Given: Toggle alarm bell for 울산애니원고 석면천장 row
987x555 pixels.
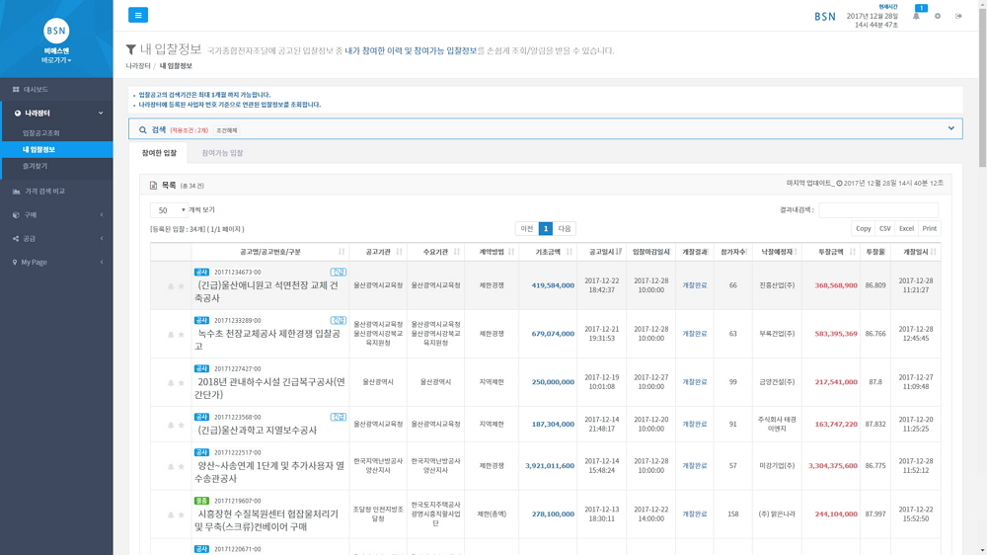Looking at the screenshot, I should [x=171, y=286].
